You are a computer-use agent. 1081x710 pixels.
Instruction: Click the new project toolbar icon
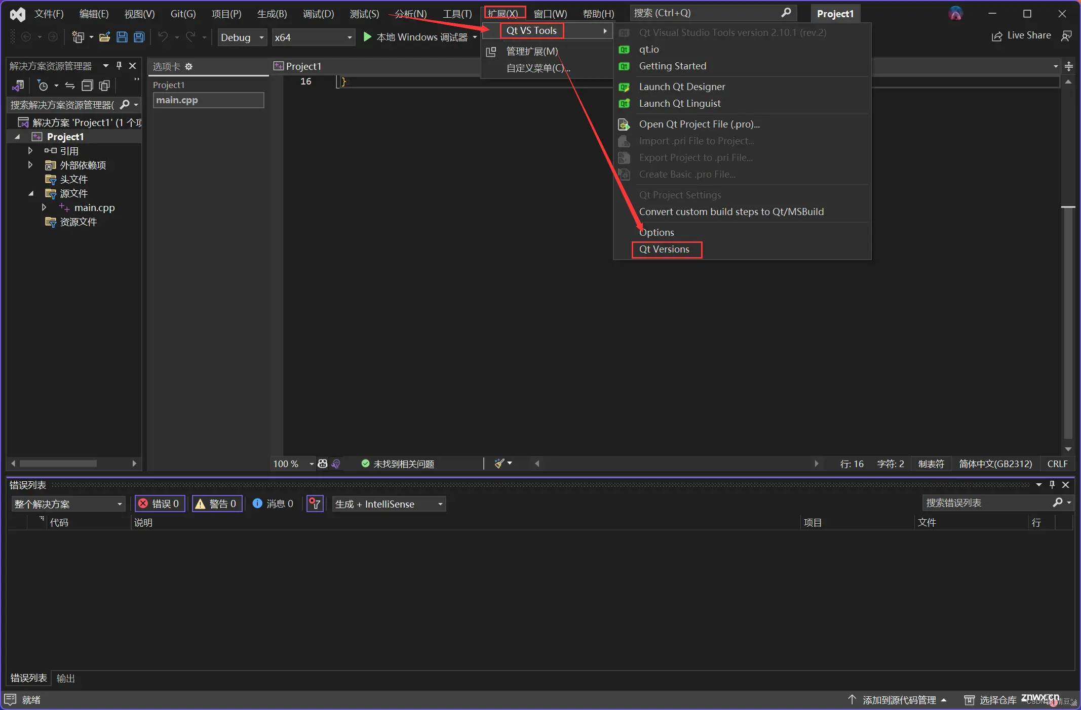(78, 37)
